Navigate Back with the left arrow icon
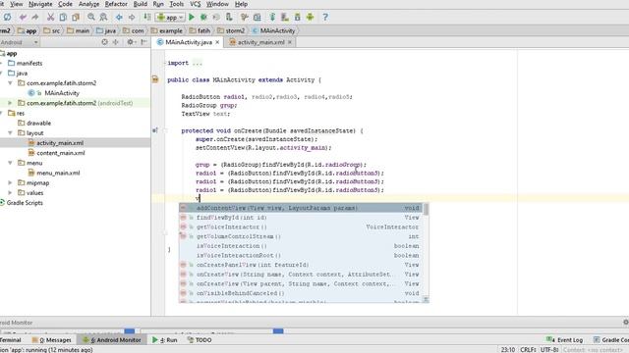Viewport: 629px width, 353px height. pyautogui.click(x=119, y=18)
